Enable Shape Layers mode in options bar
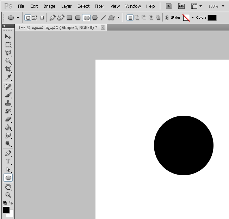 28,18
